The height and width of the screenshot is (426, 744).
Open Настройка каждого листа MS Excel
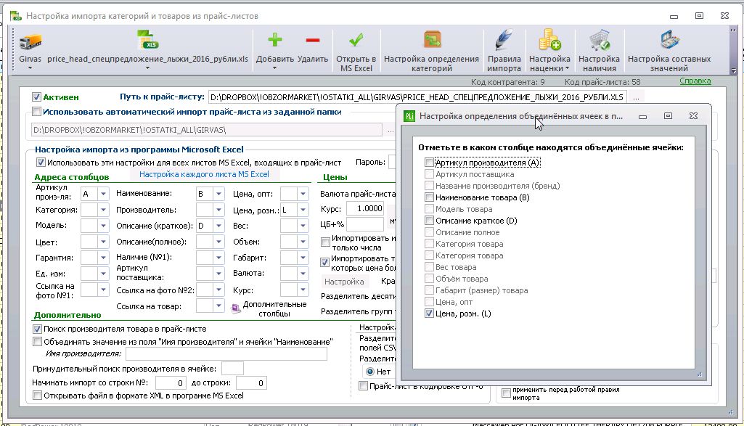[204, 174]
